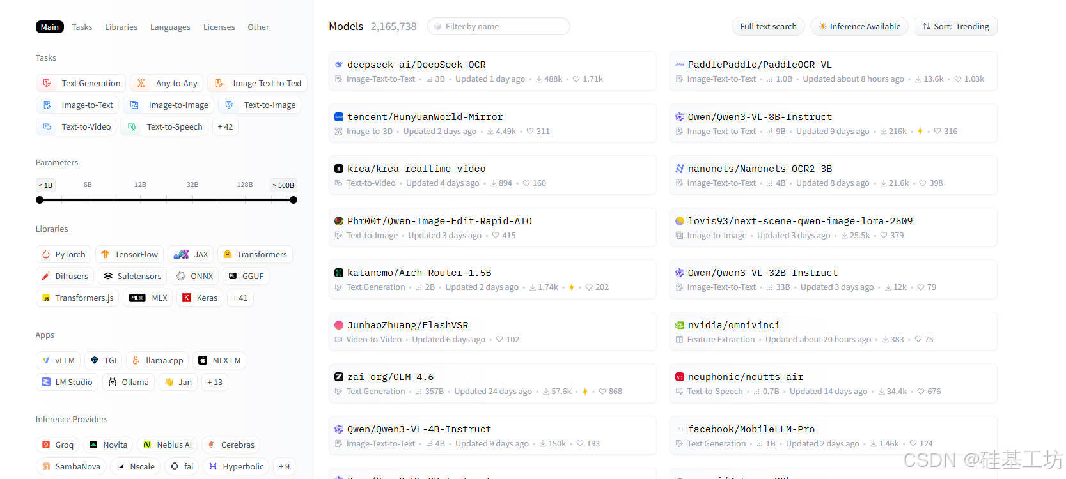
Task: Open the Sort: Trending dropdown
Action: click(955, 26)
